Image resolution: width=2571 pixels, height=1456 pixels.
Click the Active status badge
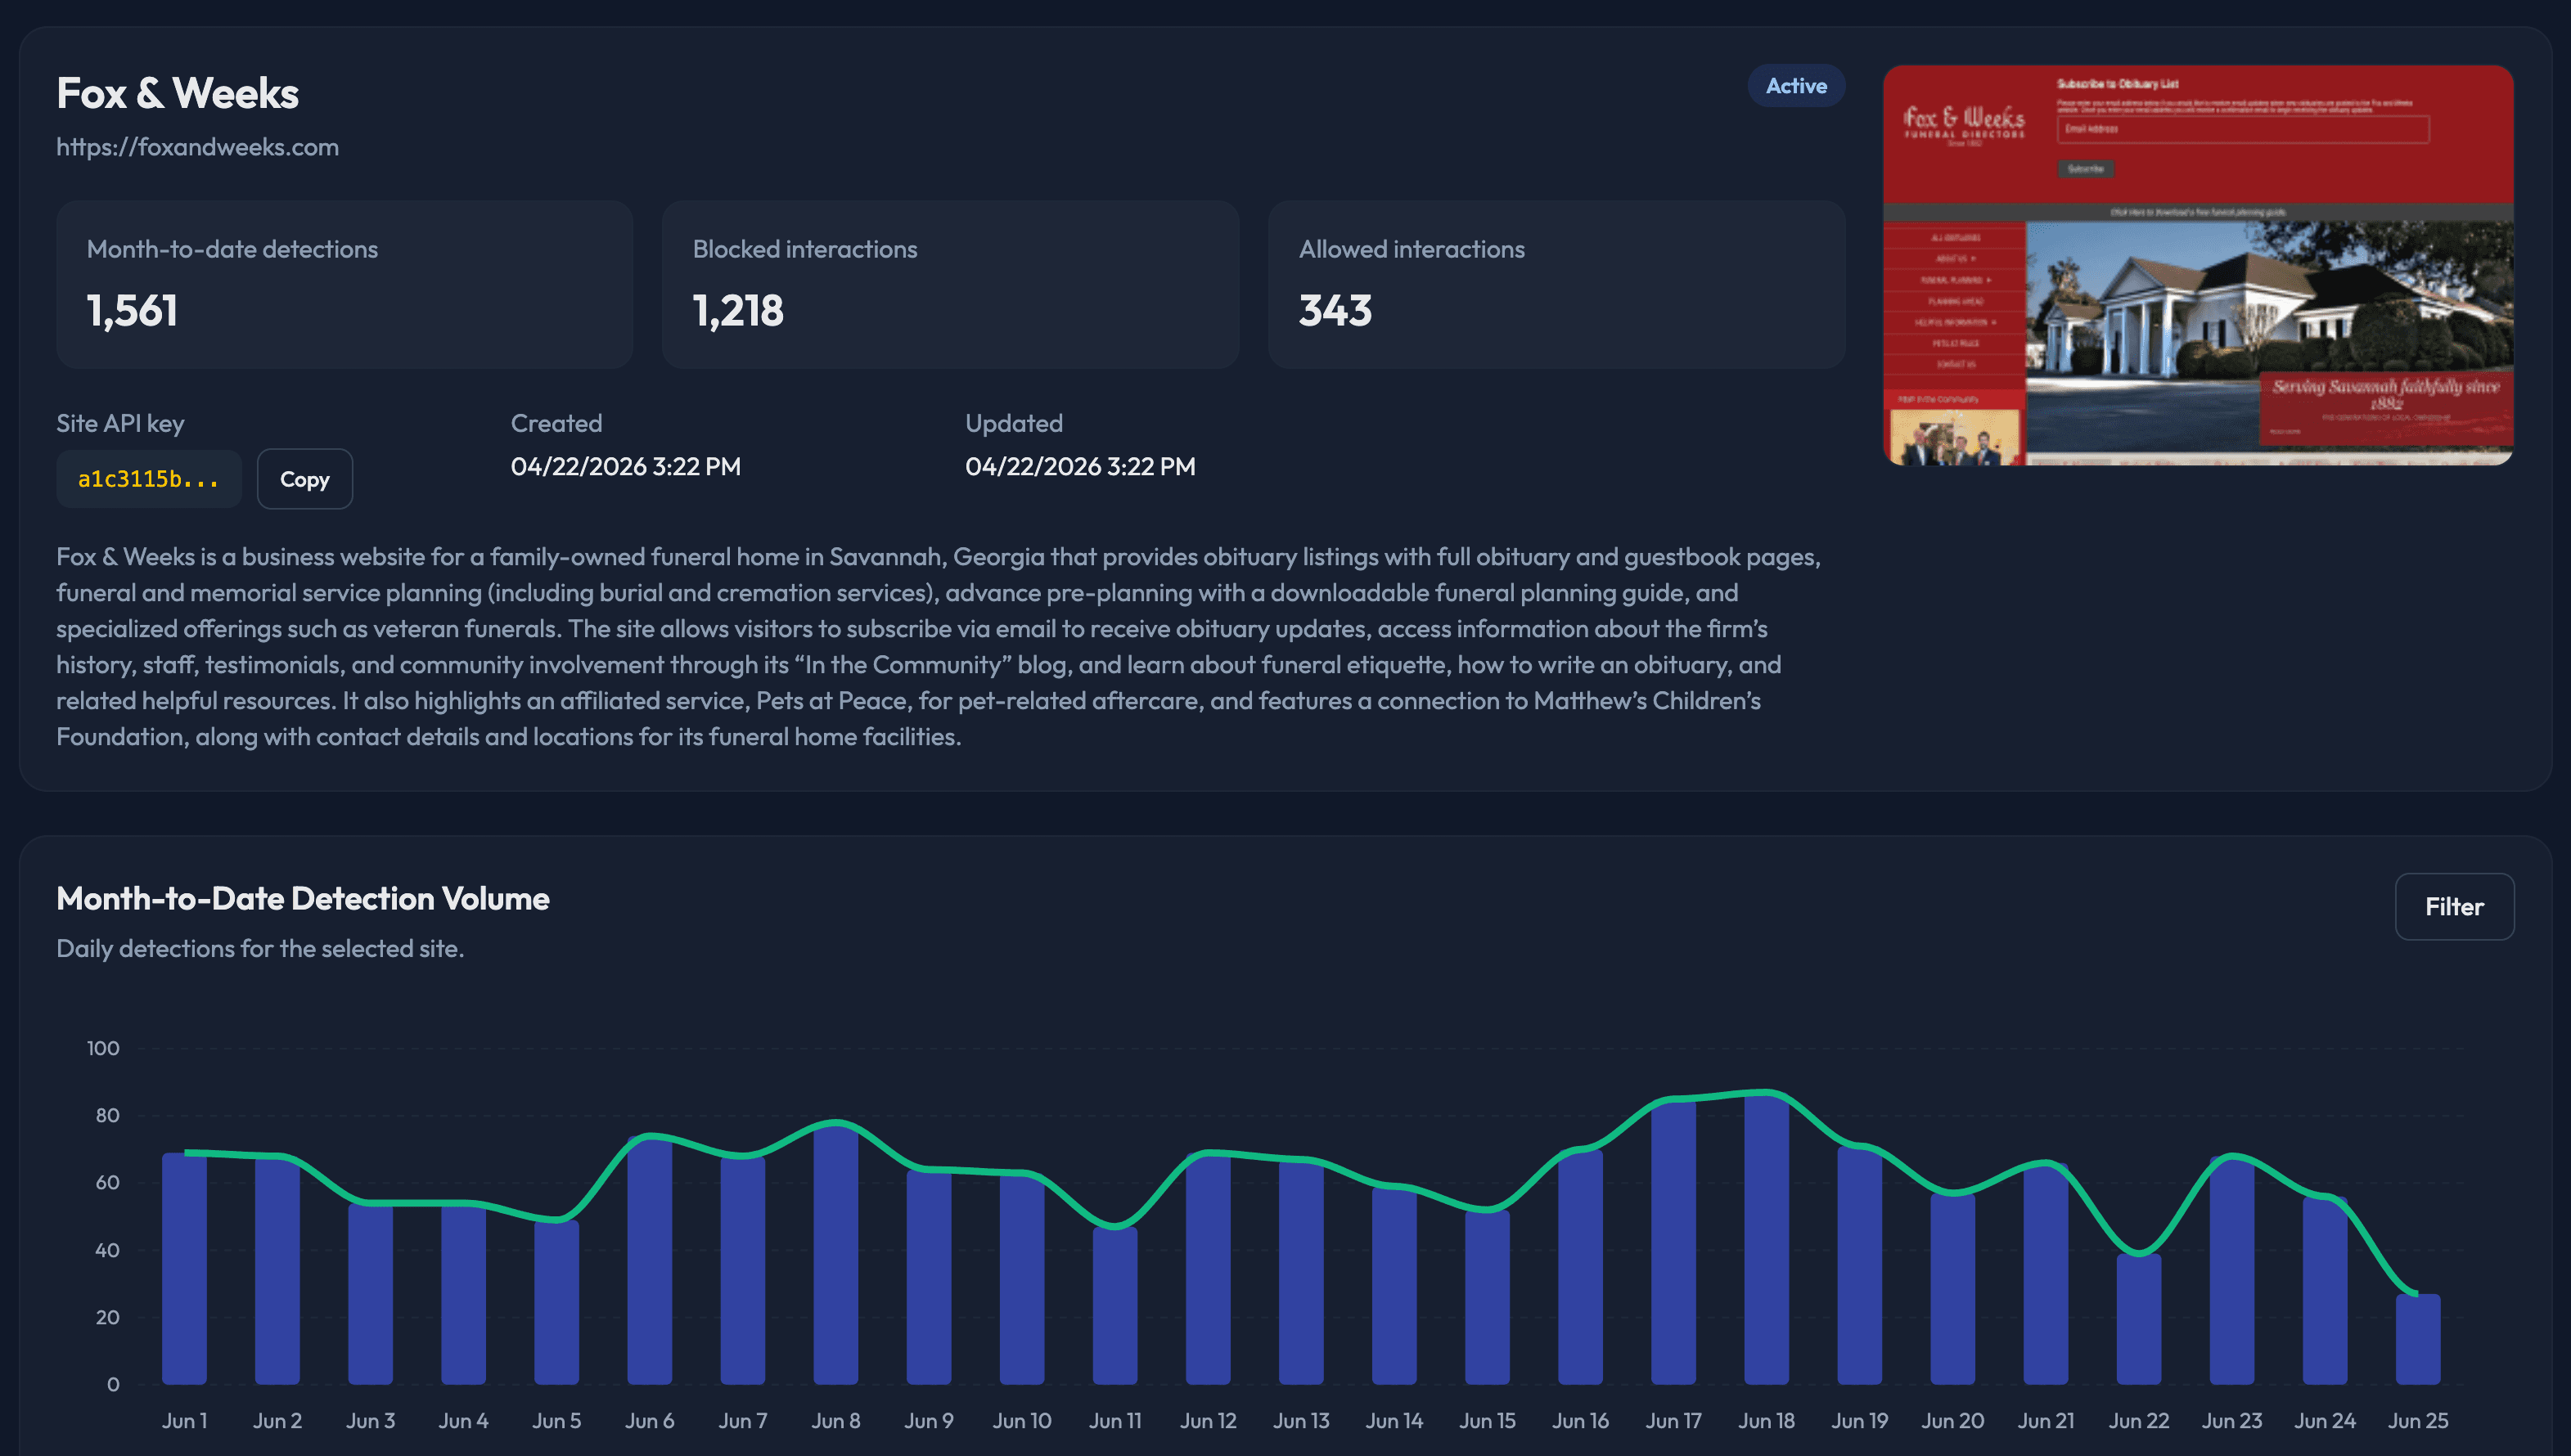click(x=1796, y=86)
